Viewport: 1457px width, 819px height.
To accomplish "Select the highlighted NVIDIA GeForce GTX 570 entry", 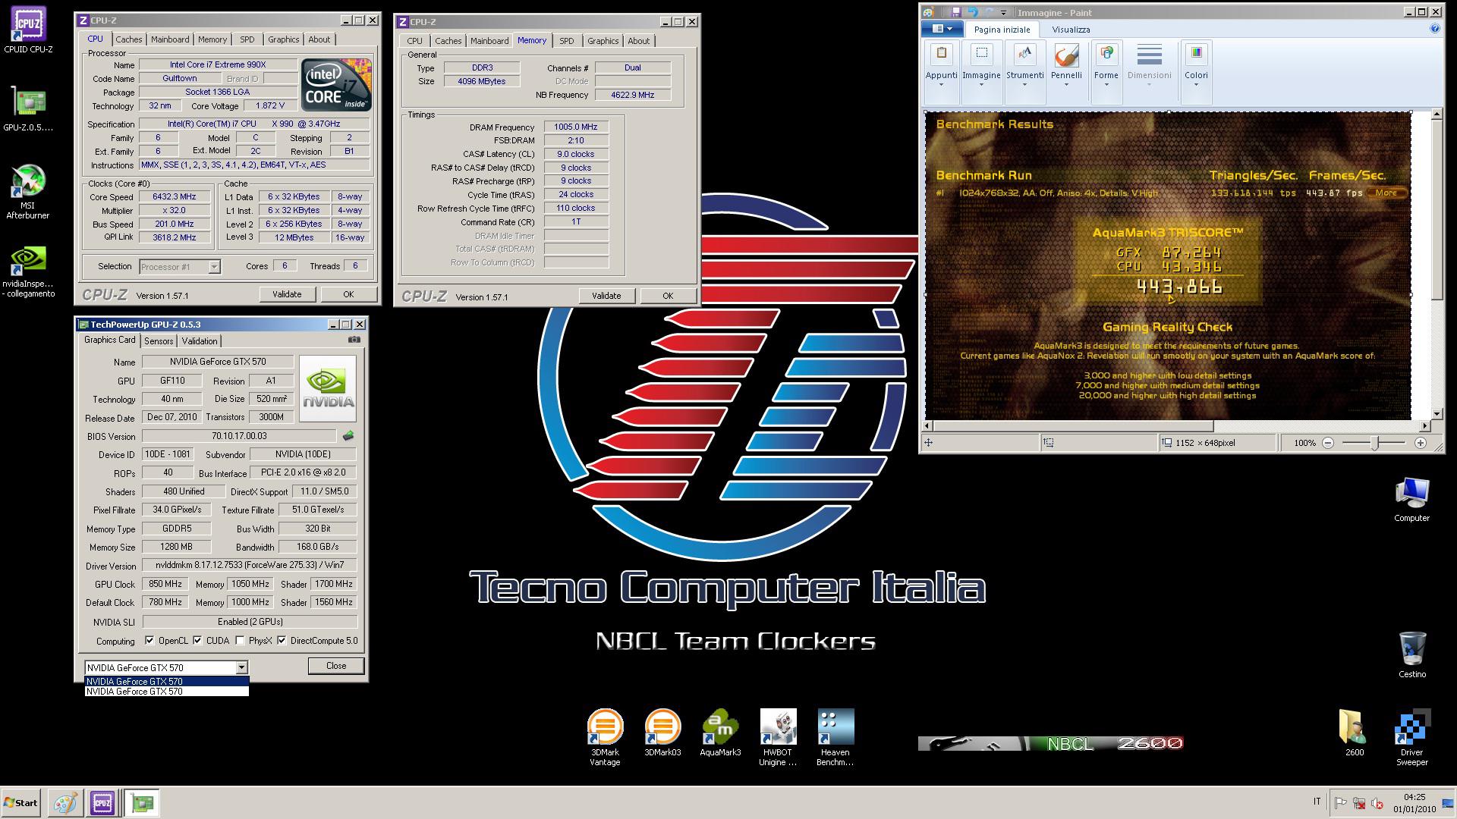I will (x=166, y=681).
